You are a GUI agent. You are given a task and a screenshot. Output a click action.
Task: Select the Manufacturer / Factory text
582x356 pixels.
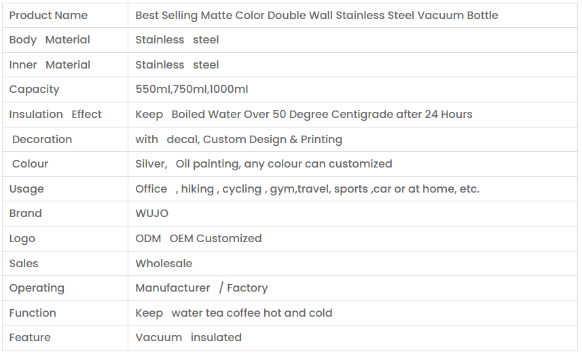point(202,288)
